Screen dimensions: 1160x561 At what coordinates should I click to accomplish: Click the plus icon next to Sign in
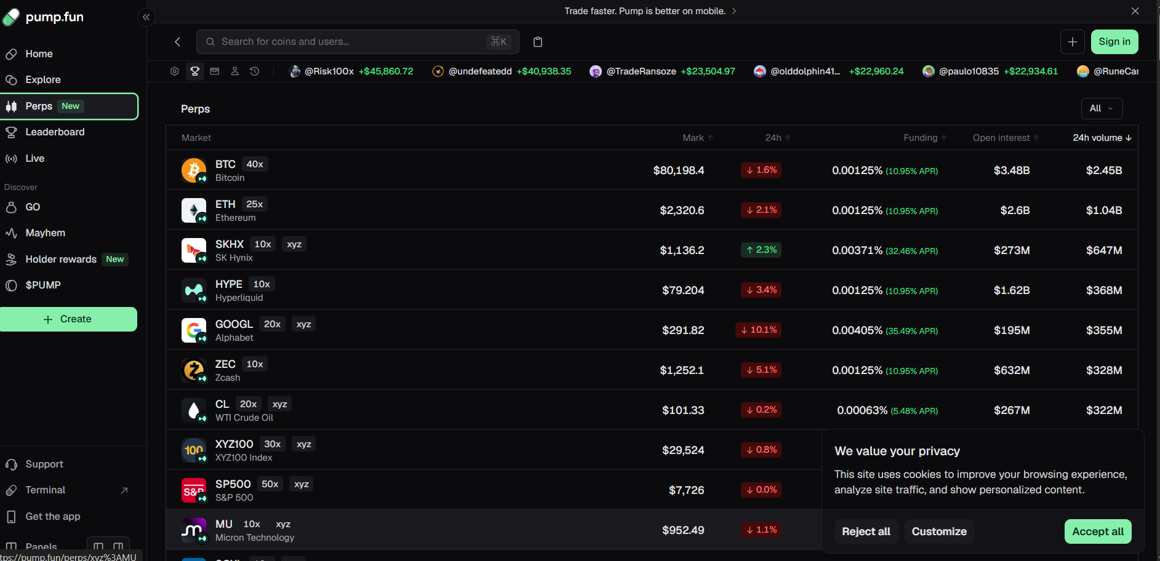(1072, 42)
